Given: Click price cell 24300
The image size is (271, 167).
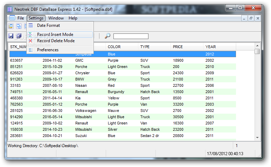Looking at the screenshot, I should 178,73.
